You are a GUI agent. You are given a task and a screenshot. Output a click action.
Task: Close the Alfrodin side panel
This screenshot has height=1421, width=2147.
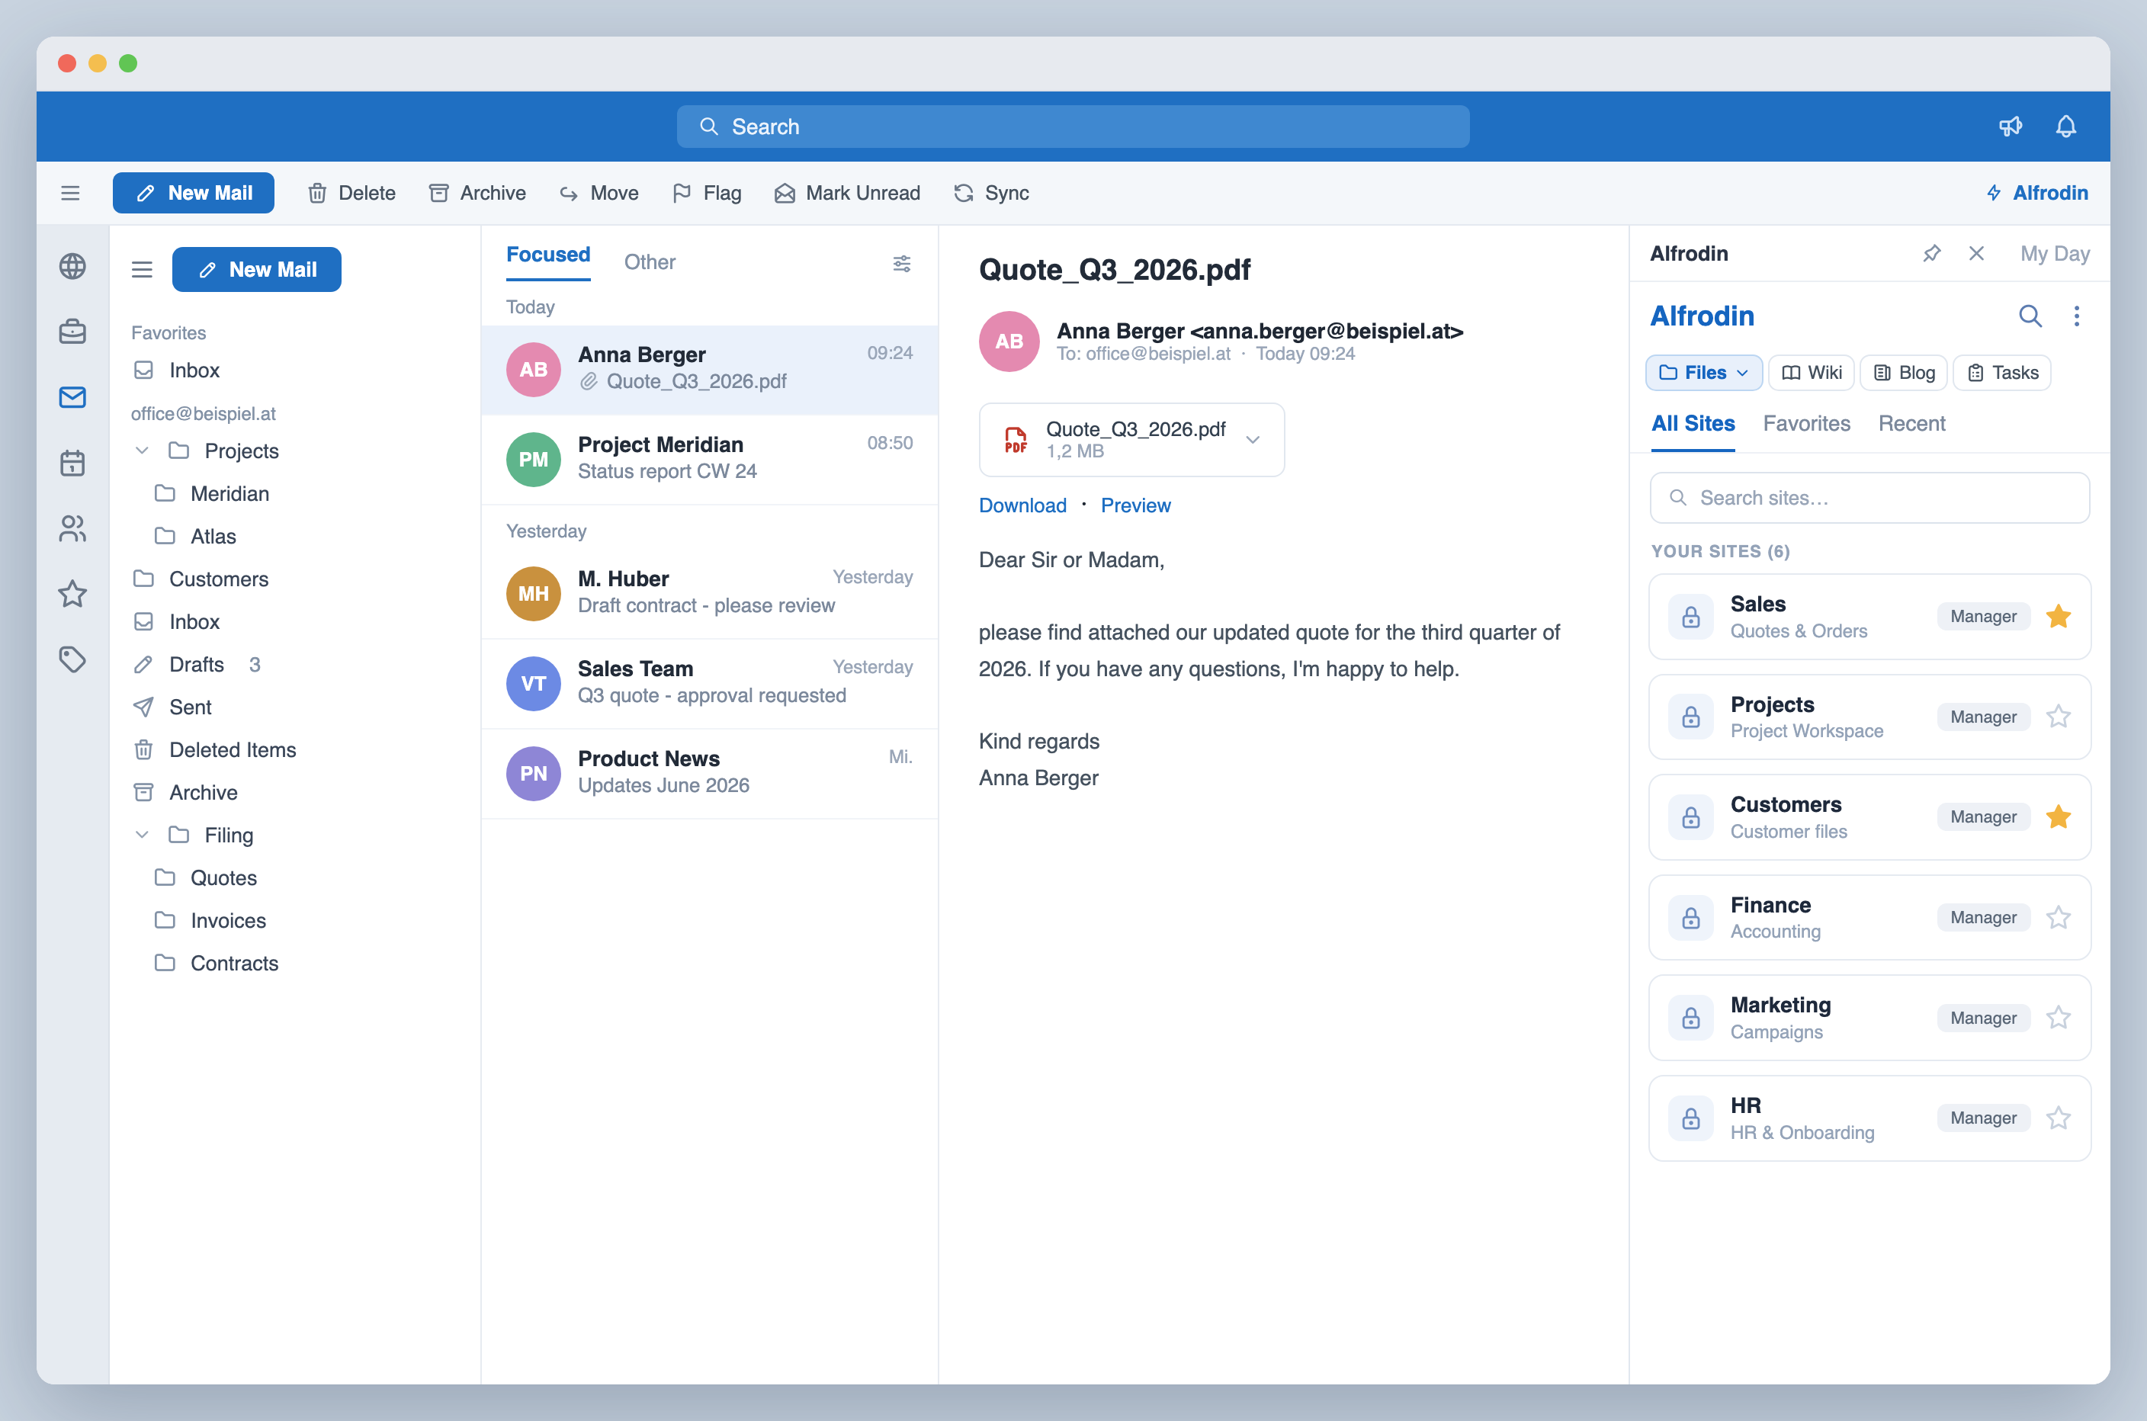pyautogui.click(x=1977, y=254)
